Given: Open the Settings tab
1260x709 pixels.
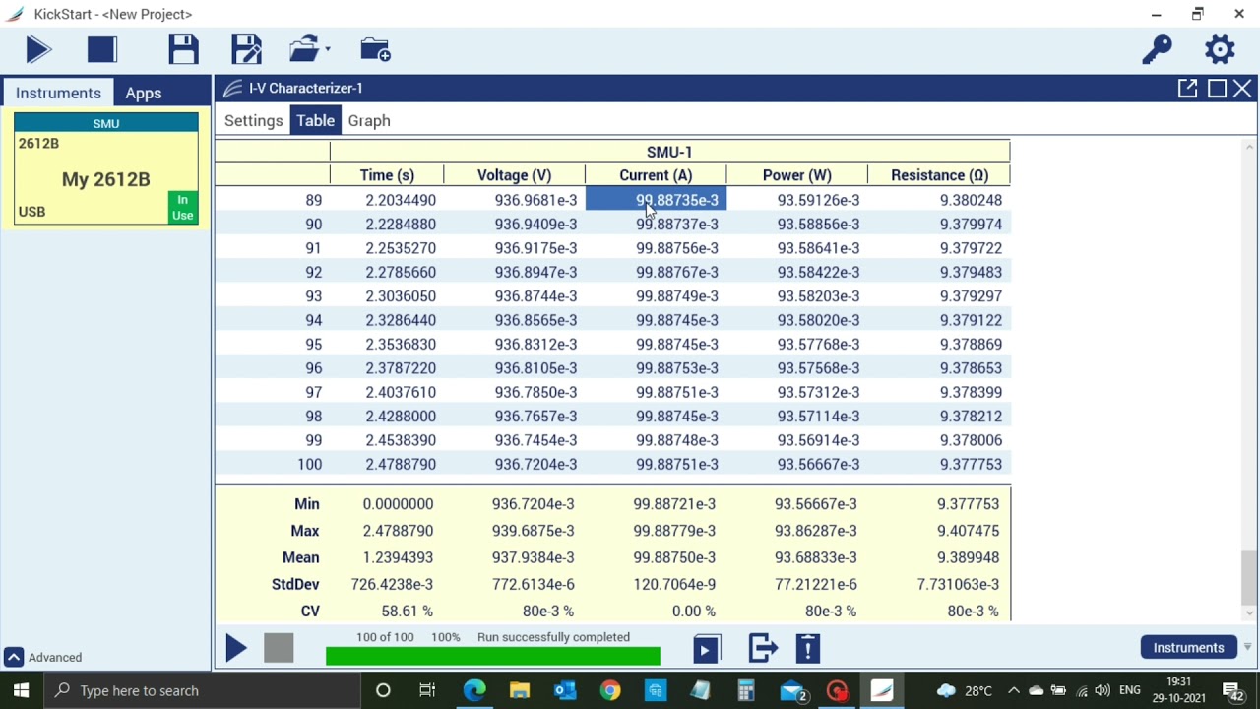Looking at the screenshot, I should pyautogui.click(x=253, y=120).
